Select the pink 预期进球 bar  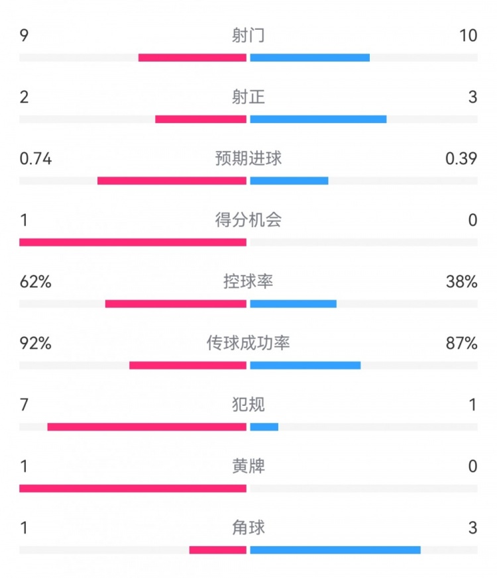pyautogui.click(x=172, y=181)
